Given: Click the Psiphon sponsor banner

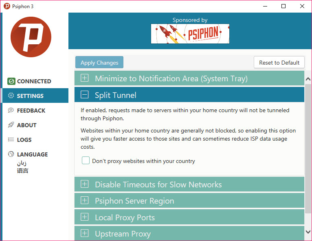Looking at the screenshot, I should pyautogui.click(x=190, y=34).
